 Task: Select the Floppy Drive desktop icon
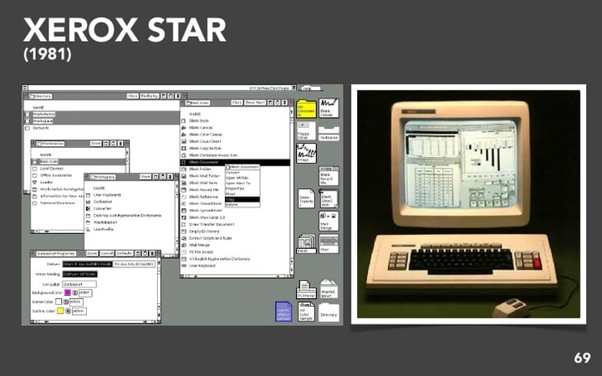coord(306,130)
